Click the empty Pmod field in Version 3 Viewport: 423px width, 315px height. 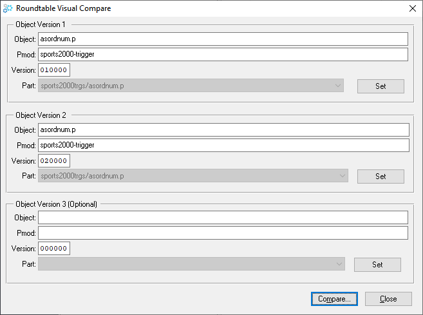click(223, 233)
